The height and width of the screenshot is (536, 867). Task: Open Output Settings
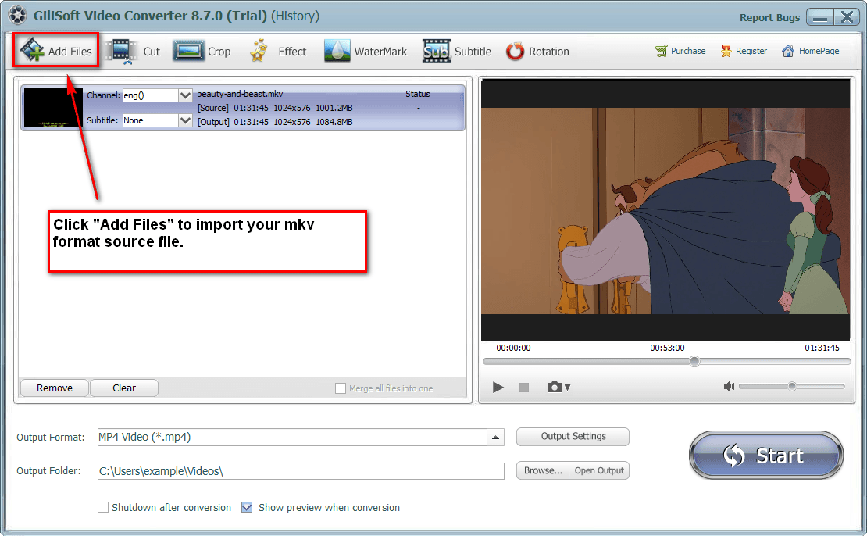(x=573, y=437)
